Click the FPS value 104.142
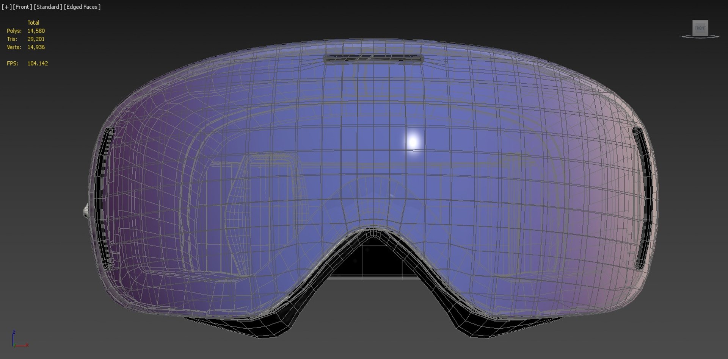 (38, 63)
